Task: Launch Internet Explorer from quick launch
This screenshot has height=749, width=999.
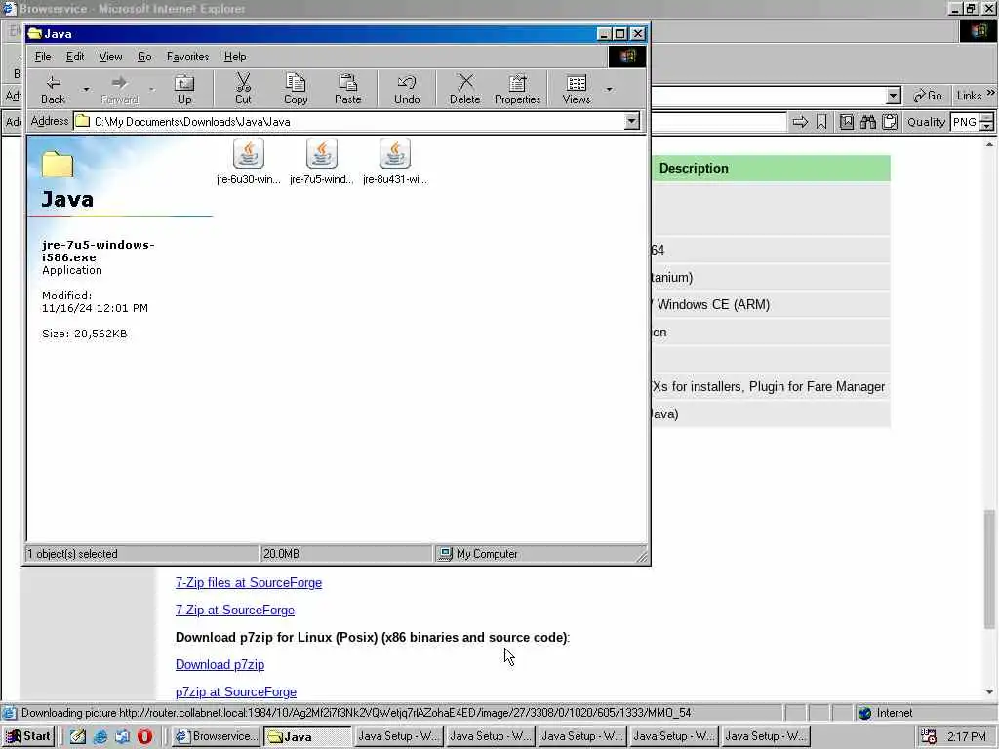Action: [x=100, y=736]
